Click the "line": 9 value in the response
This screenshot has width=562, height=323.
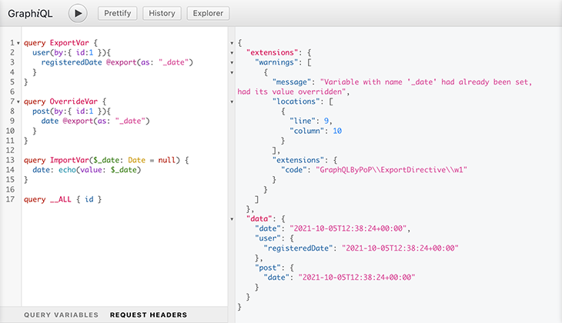tap(326, 121)
